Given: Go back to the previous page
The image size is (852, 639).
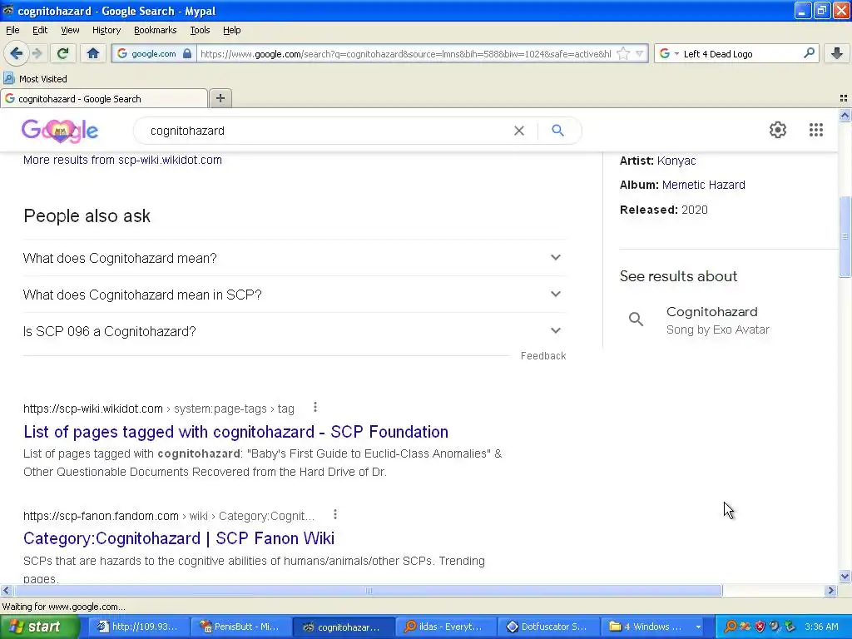Looking at the screenshot, I should tap(17, 53).
